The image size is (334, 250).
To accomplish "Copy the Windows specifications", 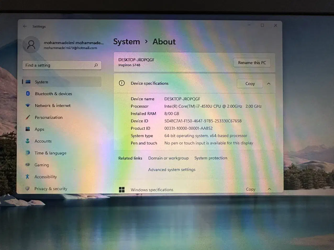I will coord(250,189).
